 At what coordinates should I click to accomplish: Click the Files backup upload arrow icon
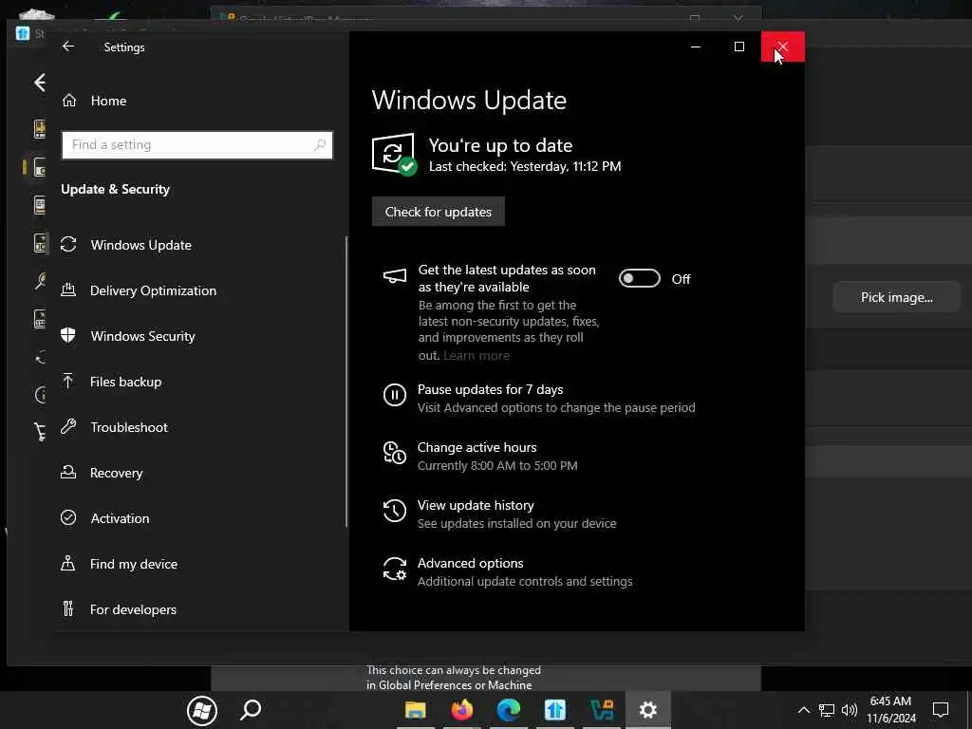(68, 381)
